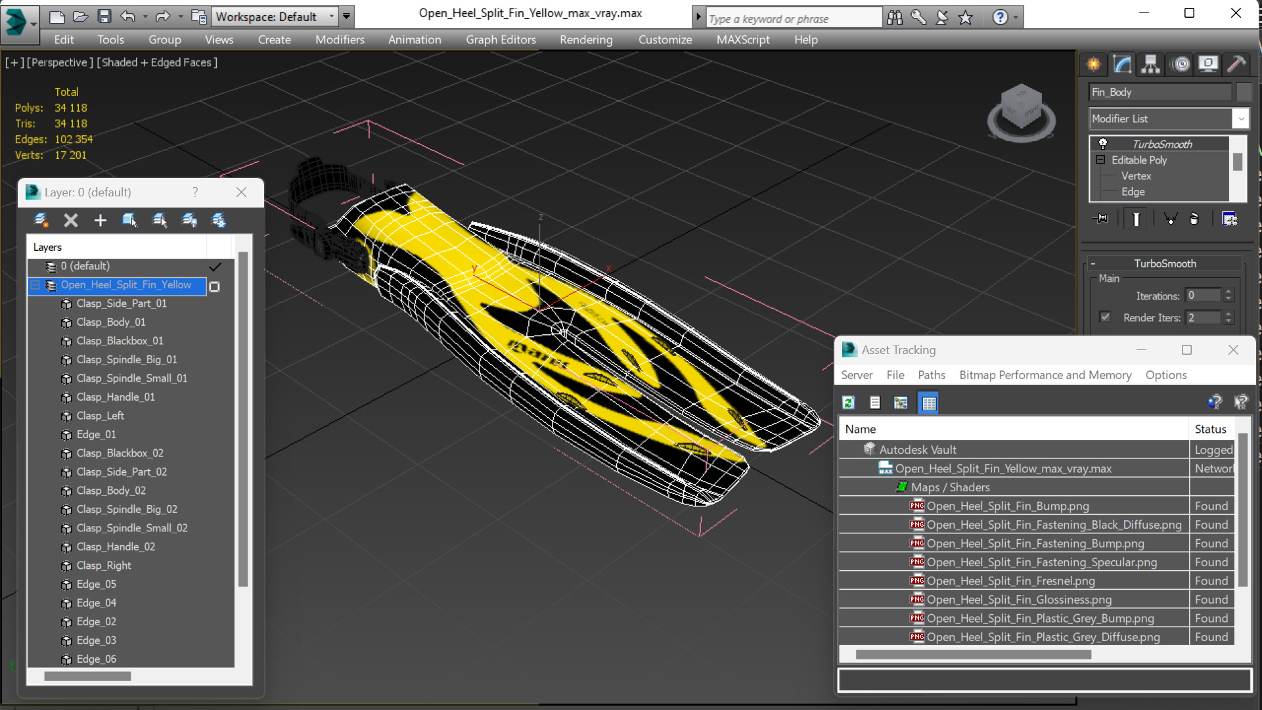
Task: Select Clasp_Handle_01 object in layer list
Action: coord(116,397)
